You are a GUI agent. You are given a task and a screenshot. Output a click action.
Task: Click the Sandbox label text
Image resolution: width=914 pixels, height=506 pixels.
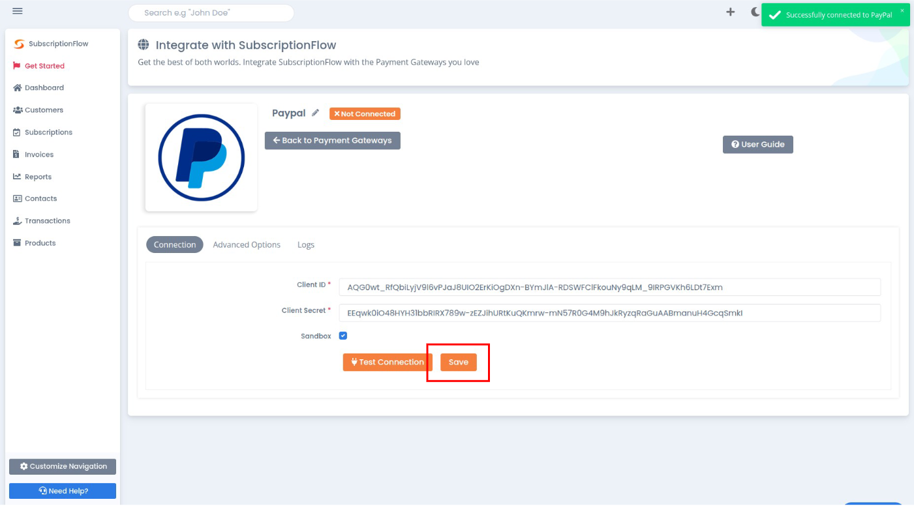click(316, 336)
